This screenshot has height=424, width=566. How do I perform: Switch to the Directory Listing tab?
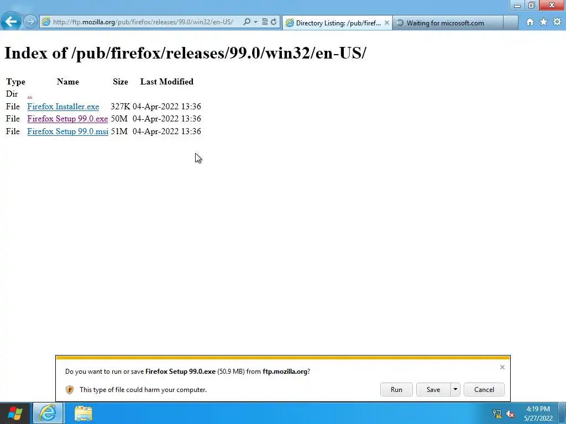tap(337, 23)
